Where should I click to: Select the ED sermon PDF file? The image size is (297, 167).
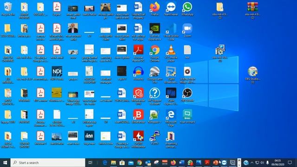coord(40,95)
